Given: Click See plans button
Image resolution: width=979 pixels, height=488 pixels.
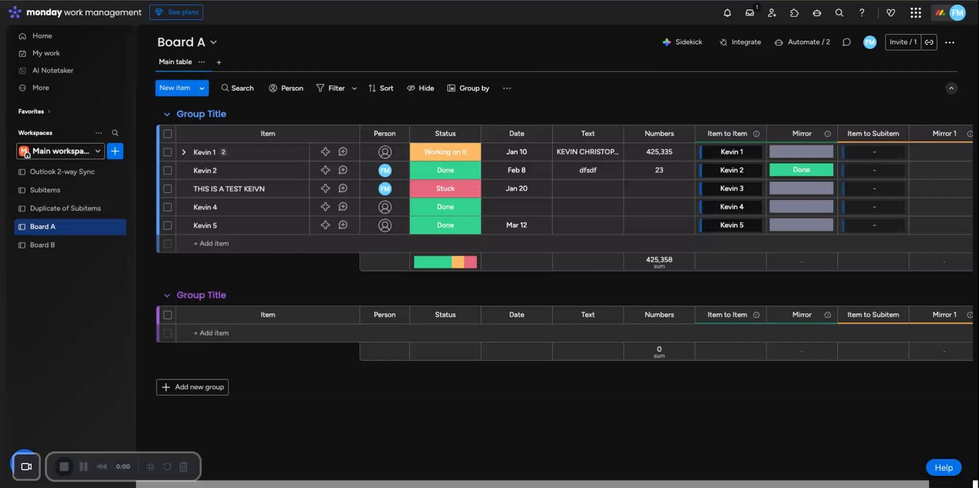Looking at the screenshot, I should 176,12.
